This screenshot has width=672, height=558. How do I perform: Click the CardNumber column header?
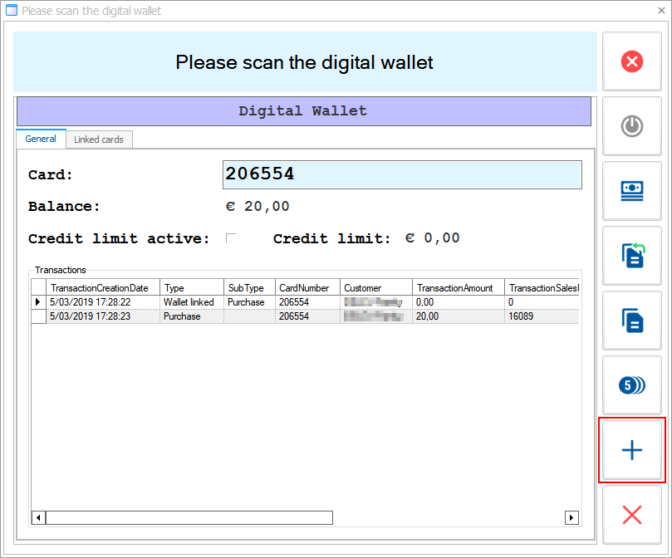coord(304,288)
